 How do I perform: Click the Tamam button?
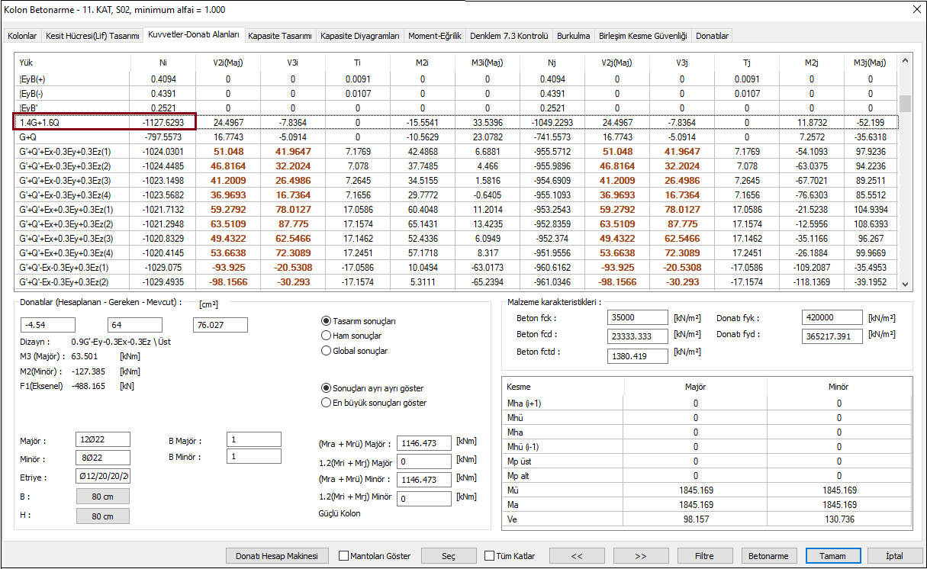(x=832, y=556)
